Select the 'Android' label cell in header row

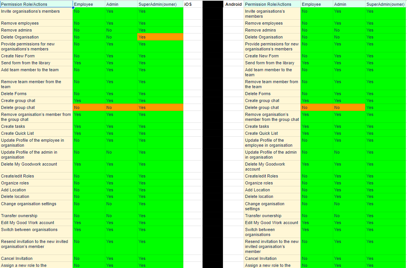point(233,4)
